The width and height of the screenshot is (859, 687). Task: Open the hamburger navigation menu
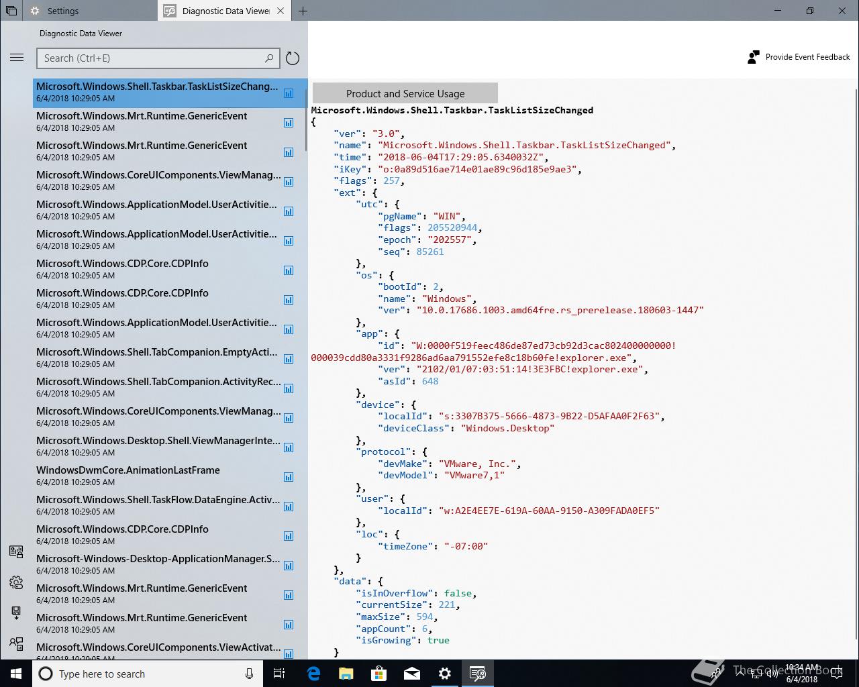17,58
